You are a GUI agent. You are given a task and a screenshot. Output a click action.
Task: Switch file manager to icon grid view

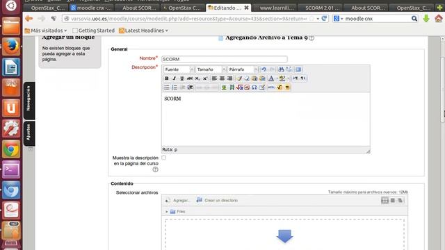pyautogui.click(x=385, y=201)
